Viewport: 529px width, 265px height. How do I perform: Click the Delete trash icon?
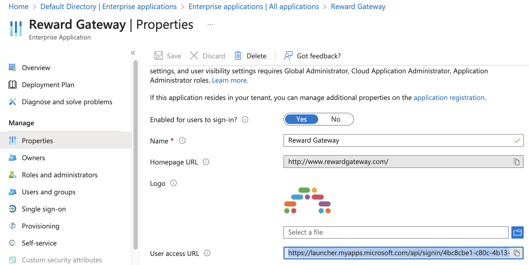[238, 56]
